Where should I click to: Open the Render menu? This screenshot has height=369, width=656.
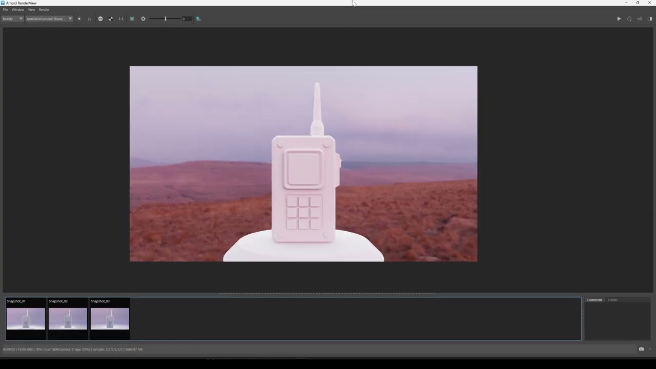[44, 10]
